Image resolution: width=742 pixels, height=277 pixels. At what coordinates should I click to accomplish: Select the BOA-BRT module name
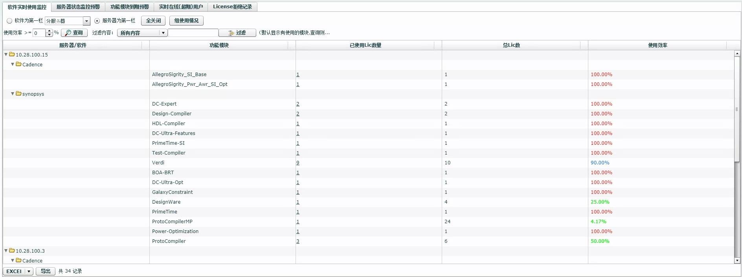[x=163, y=173]
